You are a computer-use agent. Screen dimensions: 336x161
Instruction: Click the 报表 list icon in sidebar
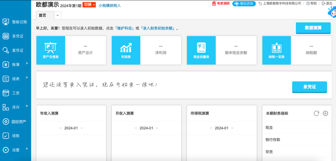click(6, 79)
